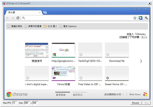Click the extension icon beside the star
The height and width of the screenshot is (107, 153).
pos(141,18)
